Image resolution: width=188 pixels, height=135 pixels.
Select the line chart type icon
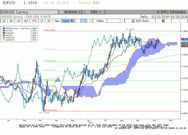78,21
